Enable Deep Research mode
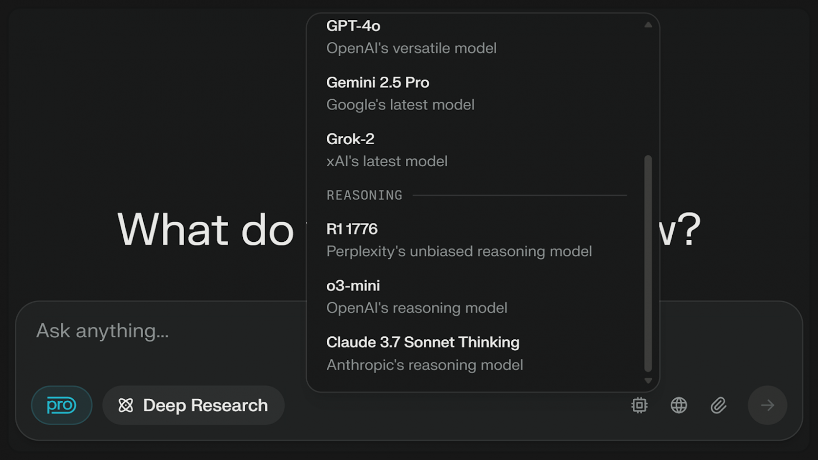Screen dimensions: 818x460 (x=193, y=405)
